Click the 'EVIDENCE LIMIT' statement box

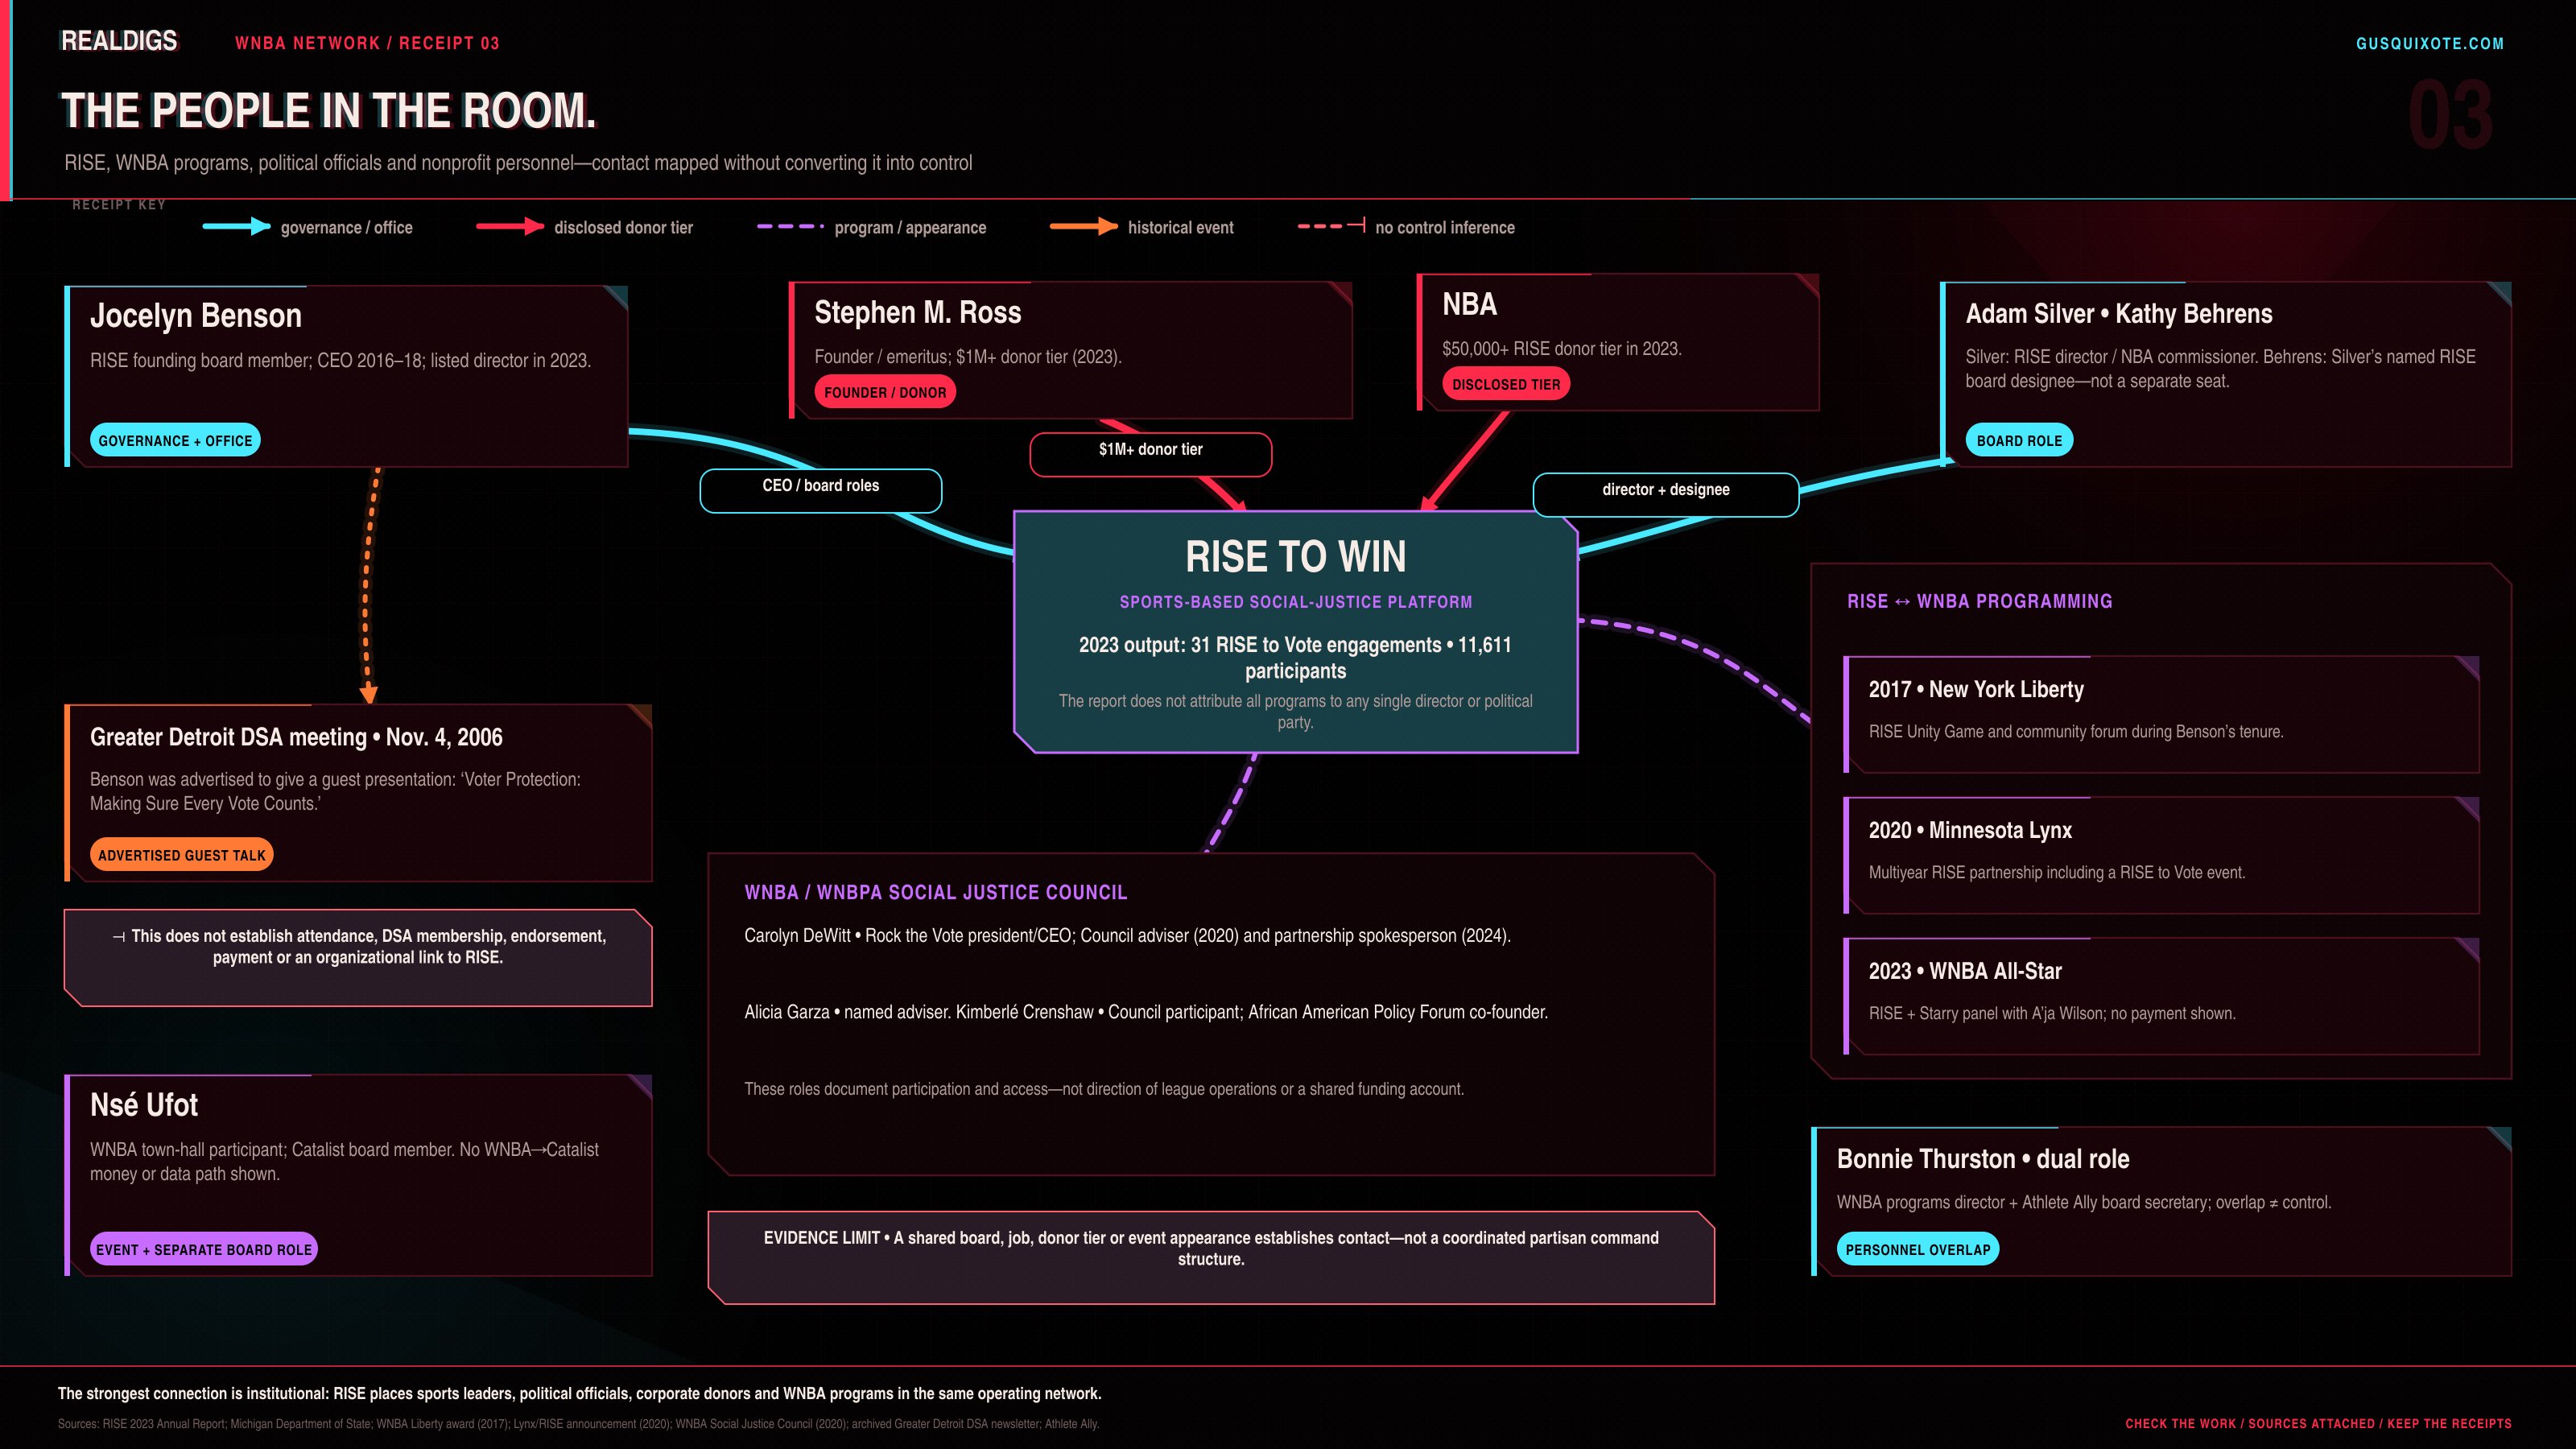pos(1211,1258)
